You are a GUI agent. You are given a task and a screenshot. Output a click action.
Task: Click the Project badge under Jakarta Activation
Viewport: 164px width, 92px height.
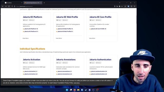click(25, 63)
